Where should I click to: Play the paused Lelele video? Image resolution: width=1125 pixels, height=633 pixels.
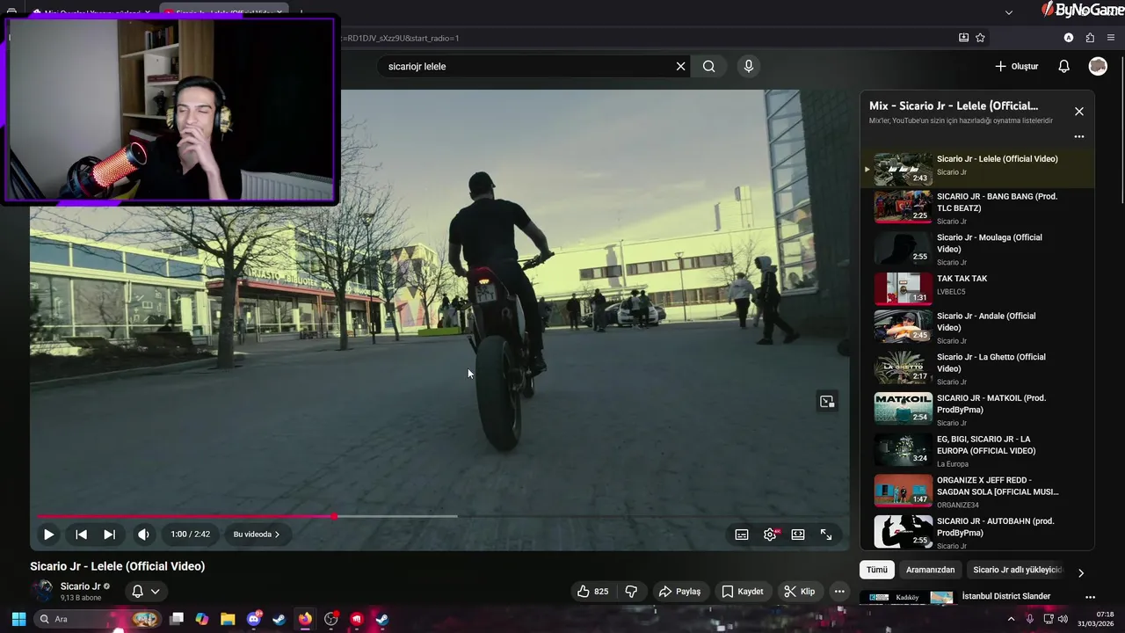point(48,534)
